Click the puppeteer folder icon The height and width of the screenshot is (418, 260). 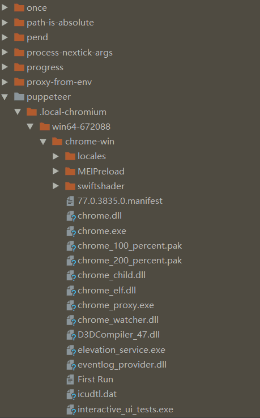(19, 96)
